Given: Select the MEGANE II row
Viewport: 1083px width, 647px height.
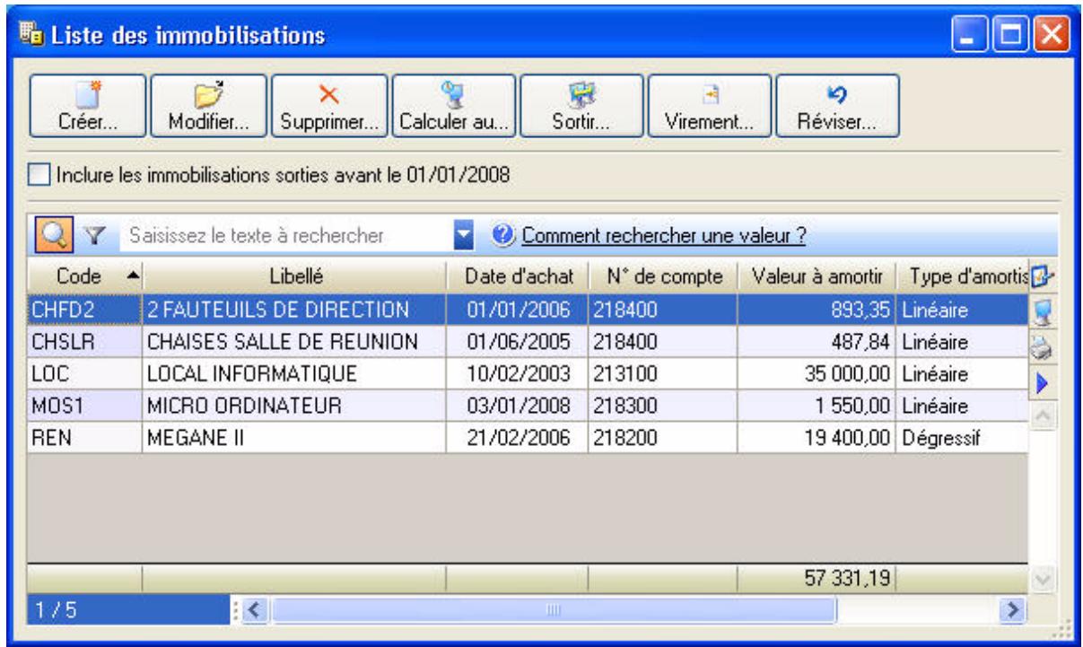Looking at the screenshot, I should (x=528, y=438).
